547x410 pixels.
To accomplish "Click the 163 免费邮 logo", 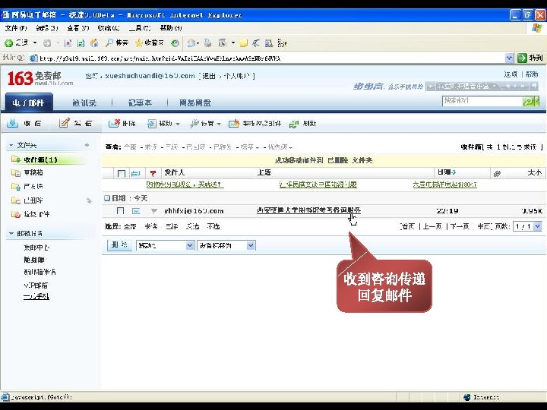I will pyautogui.click(x=40, y=78).
